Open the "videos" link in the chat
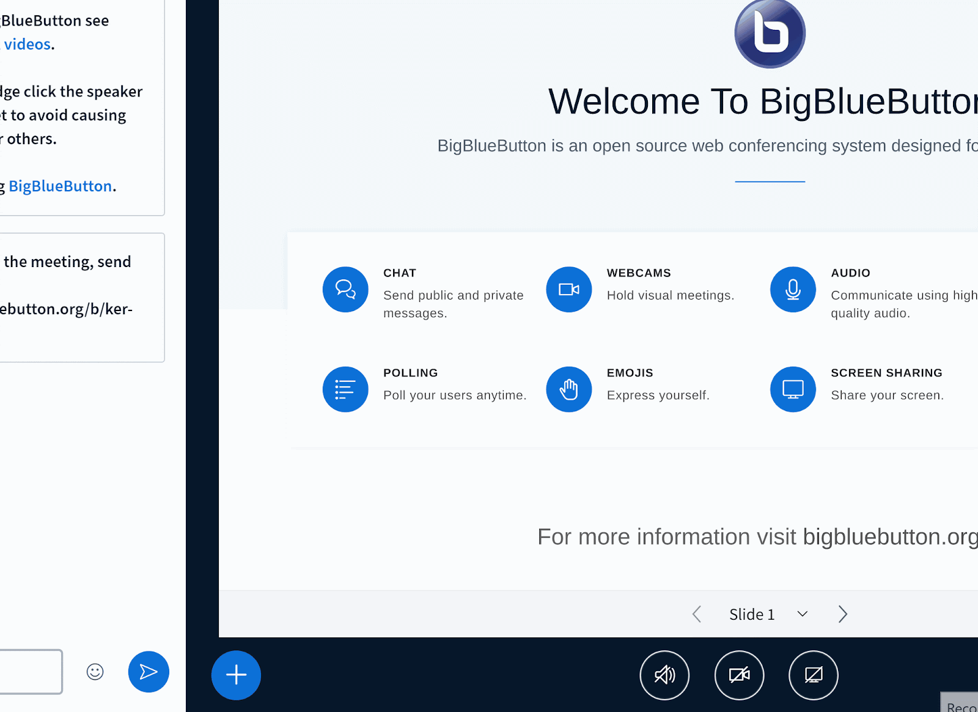978x712 pixels. (27, 43)
